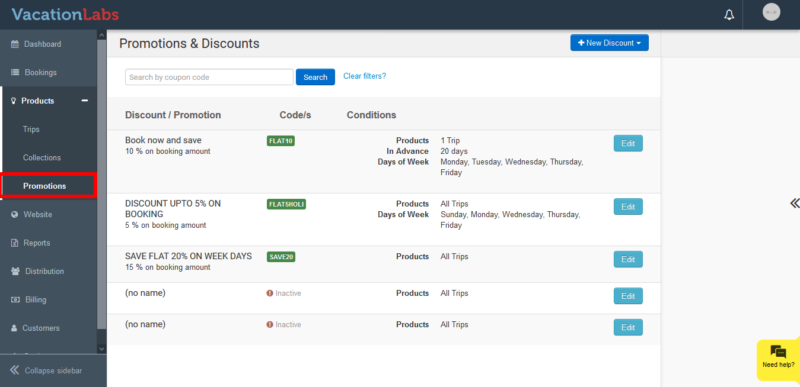The width and height of the screenshot is (800, 387).
Task: Collapse the Products menu section
Action: tap(85, 101)
